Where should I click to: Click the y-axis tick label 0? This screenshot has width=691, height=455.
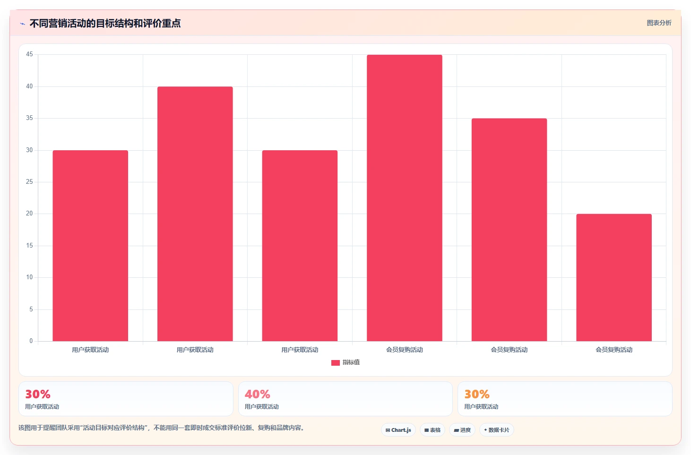31,341
